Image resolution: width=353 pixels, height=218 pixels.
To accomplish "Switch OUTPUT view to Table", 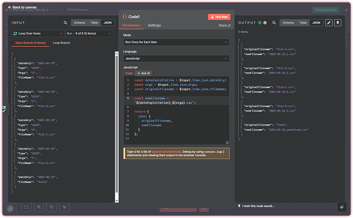I will click(x=303, y=22).
